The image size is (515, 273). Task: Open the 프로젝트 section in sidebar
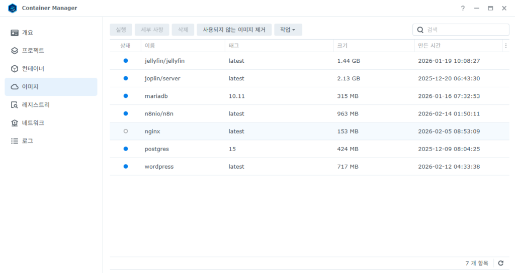(33, 51)
